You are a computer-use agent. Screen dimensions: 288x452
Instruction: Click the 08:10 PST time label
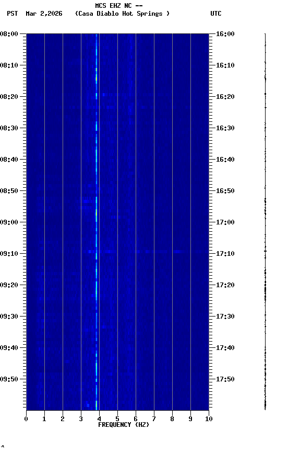[x=9, y=65]
